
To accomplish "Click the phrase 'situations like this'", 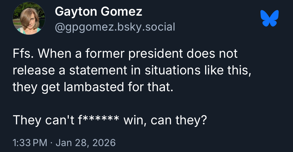I will pyautogui.click(x=197, y=71).
